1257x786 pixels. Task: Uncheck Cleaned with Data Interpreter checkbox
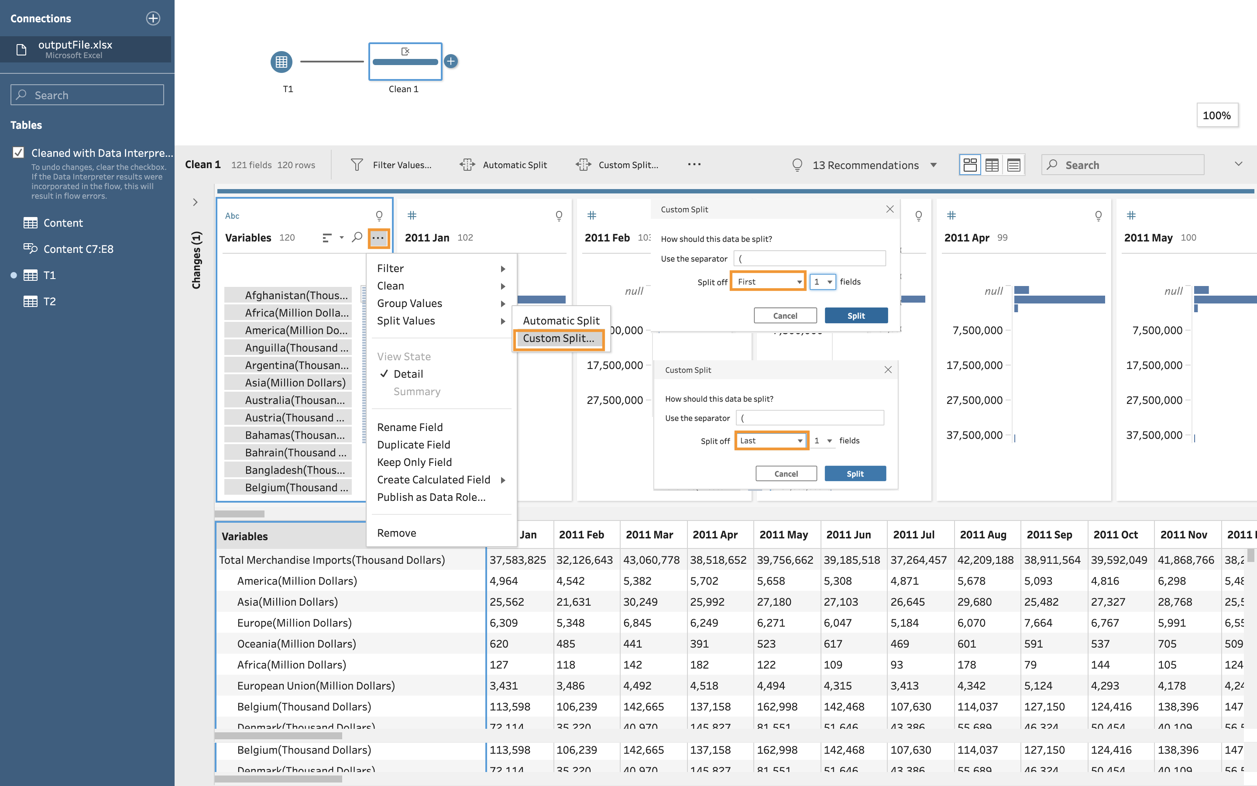coord(18,152)
